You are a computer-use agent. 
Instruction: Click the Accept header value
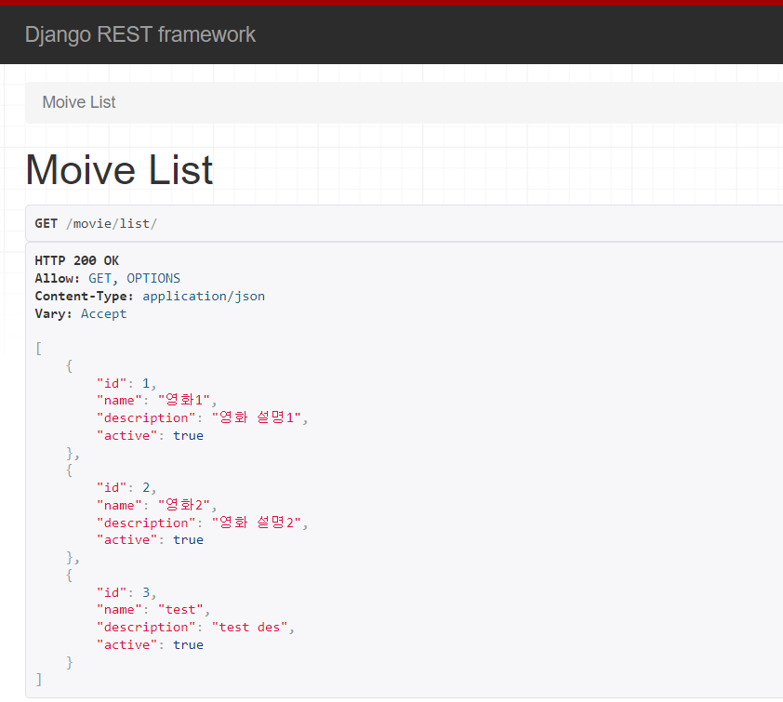coord(104,313)
